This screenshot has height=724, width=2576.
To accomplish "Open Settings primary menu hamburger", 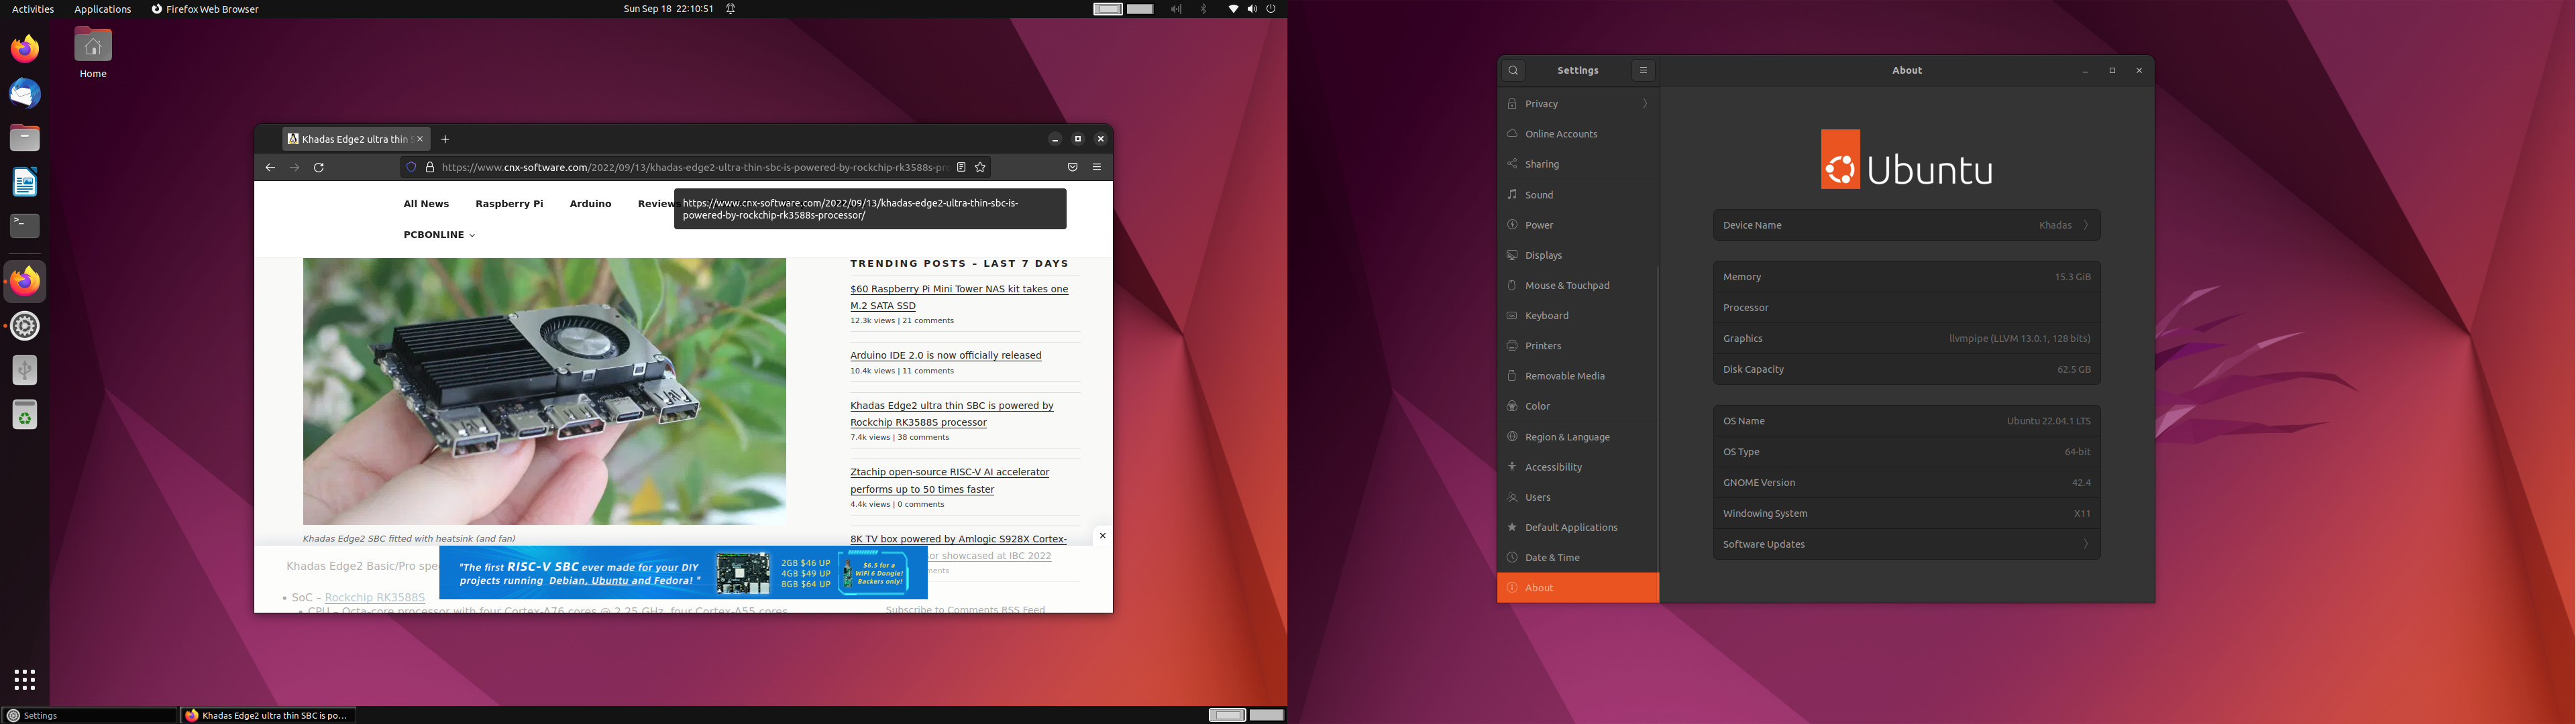I will click(x=1643, y=70).
